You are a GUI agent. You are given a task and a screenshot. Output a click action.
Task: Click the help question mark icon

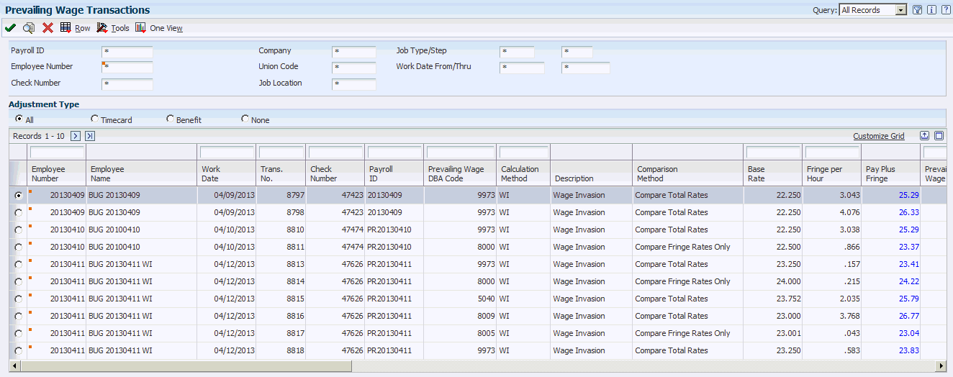(944, 10)
